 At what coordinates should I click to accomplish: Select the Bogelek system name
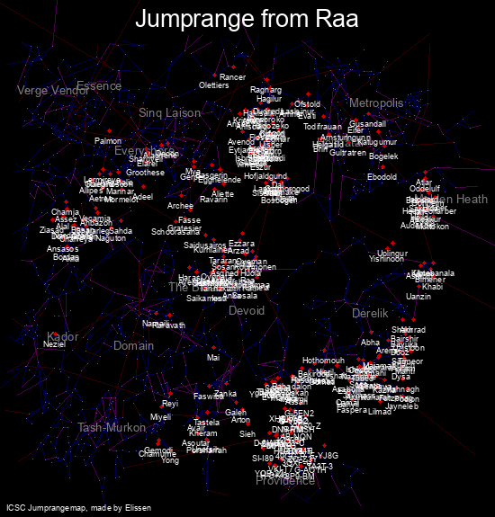point(383,156)
